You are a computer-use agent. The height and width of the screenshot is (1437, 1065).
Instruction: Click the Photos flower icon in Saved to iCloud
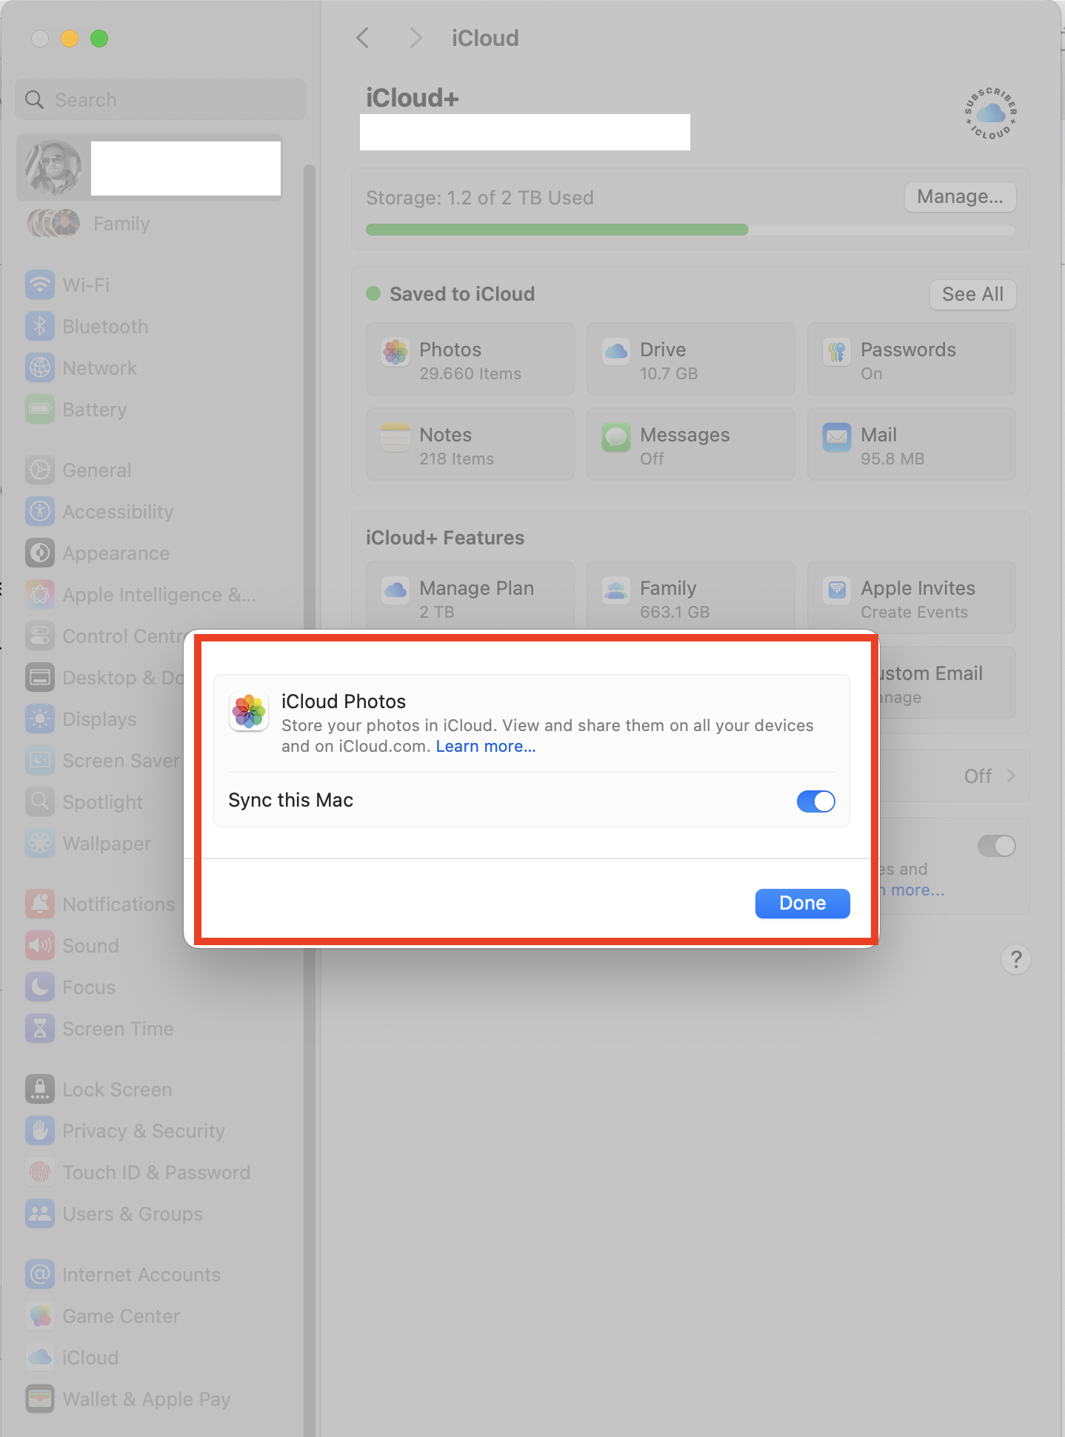point(395,352)
